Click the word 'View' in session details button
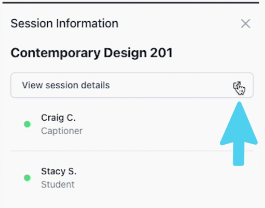Screen dimensions: 265x208 [x=32, y=85]
